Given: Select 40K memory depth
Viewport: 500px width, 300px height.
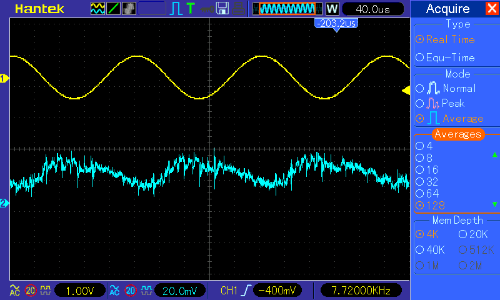Looking at the screenshot, I should point(430,250).
